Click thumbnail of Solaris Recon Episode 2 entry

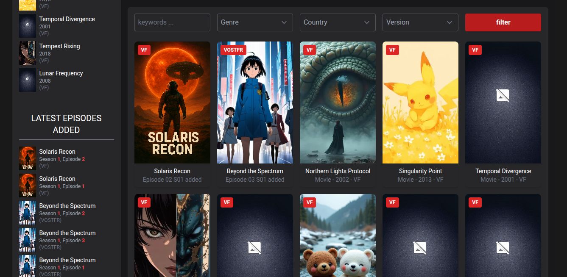(x=28, y=158)
